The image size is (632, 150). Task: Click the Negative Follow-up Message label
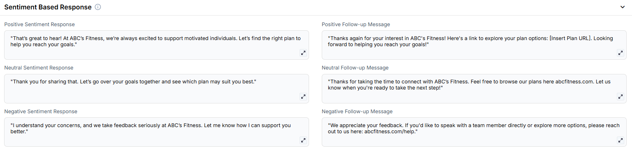357,111
